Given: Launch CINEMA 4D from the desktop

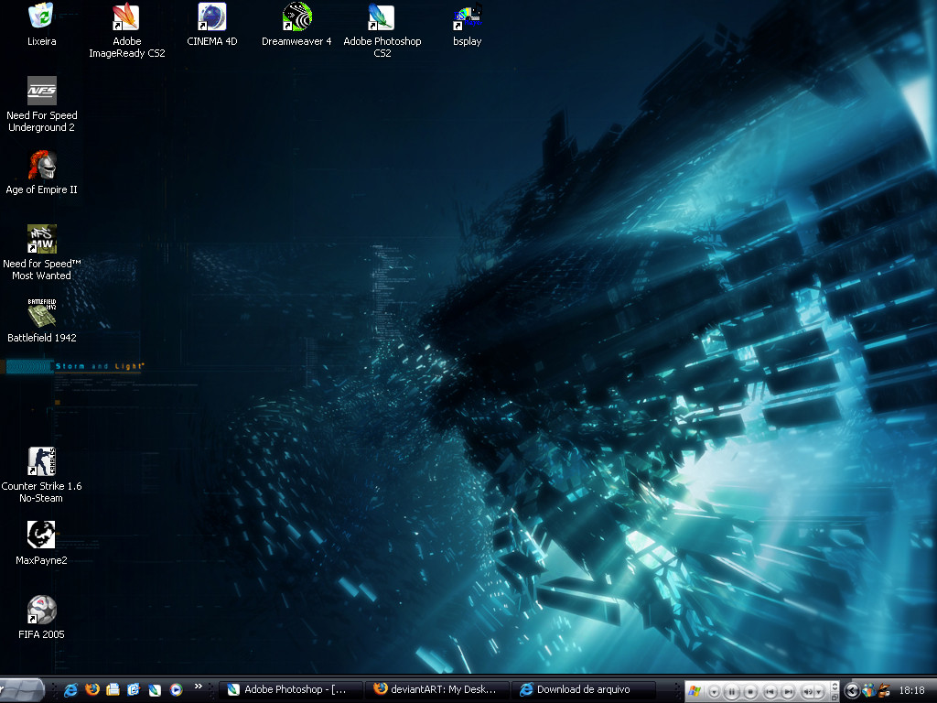Looking at the screenshot, I should [x=211, y=17].
